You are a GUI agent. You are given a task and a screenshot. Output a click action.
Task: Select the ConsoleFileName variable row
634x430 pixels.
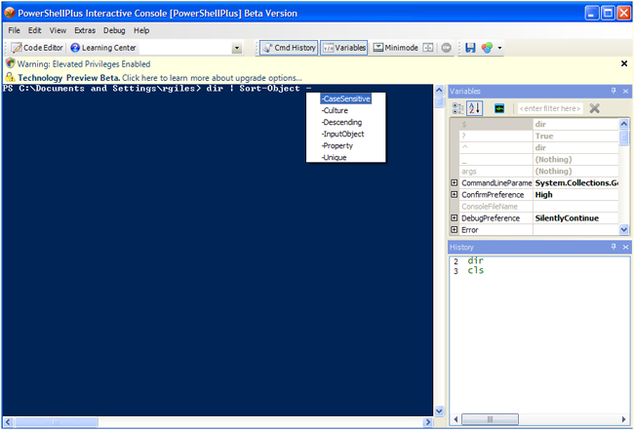535,206
